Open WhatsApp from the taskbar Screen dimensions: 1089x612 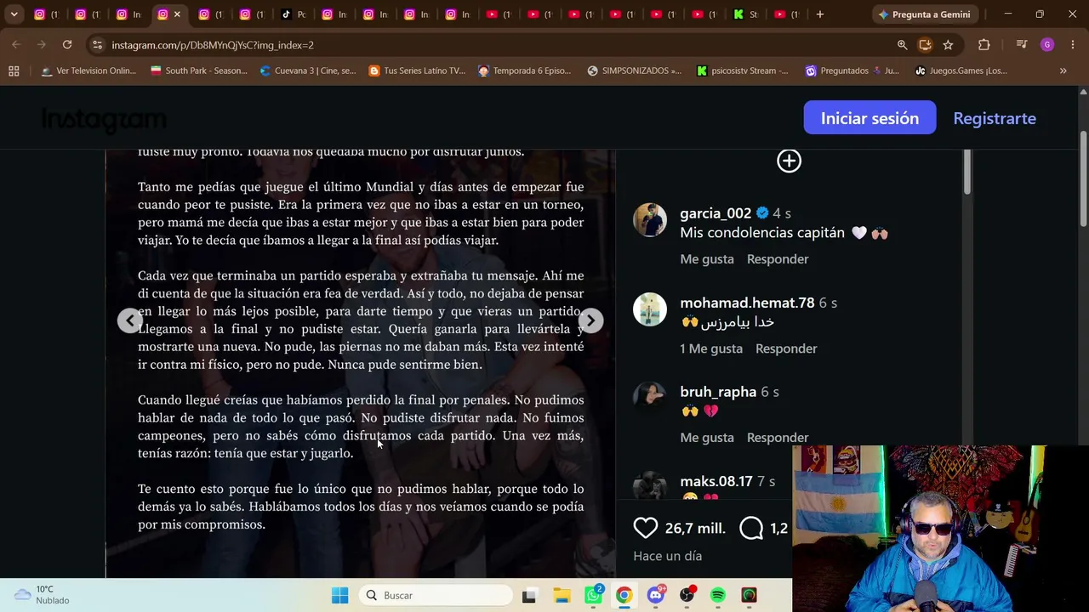[593, 595]
